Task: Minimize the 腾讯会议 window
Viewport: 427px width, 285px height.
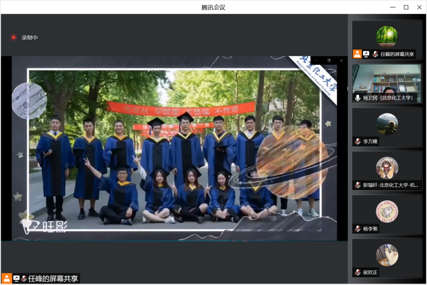Action: click(393, 7)
